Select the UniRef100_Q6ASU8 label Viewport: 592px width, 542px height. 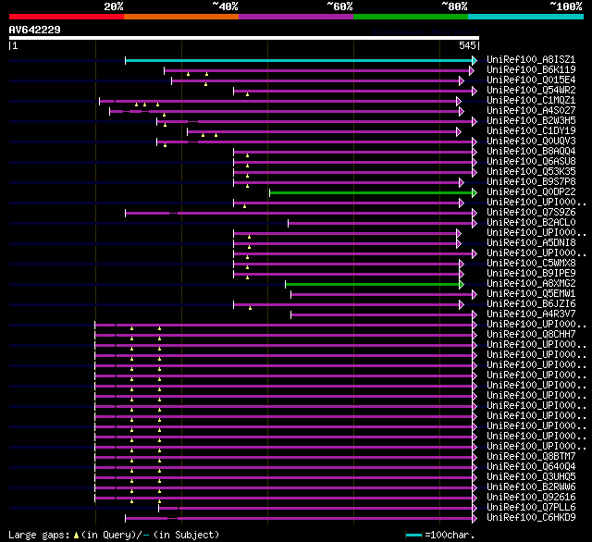click(531, 162)
